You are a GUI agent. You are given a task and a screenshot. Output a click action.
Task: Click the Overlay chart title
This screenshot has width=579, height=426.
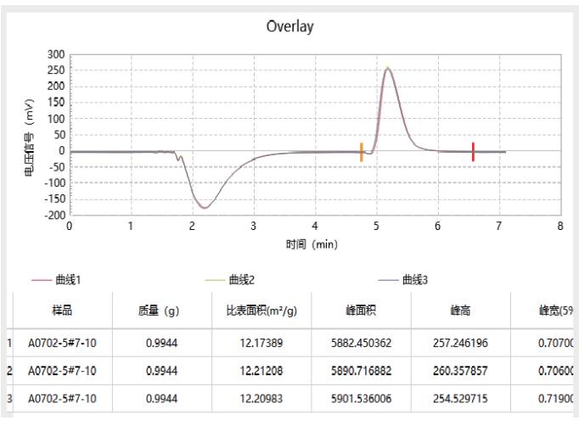290,26
